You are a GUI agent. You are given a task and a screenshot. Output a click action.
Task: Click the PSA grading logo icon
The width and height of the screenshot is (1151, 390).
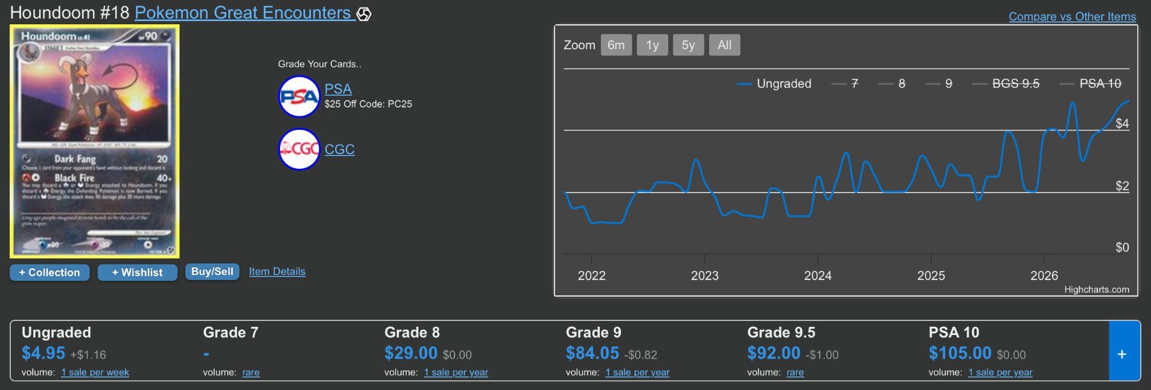click(x=299, y=97)
